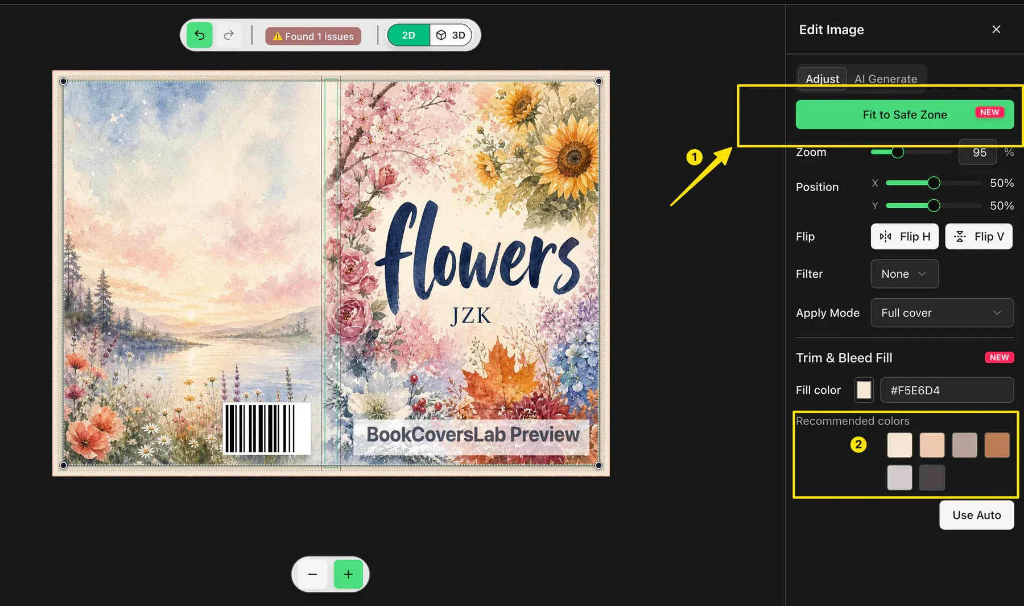The height and width of the screenshot is (606, 1024).
Task: Open the Filter dropdown showing None
Action: (x=905, y=274)
